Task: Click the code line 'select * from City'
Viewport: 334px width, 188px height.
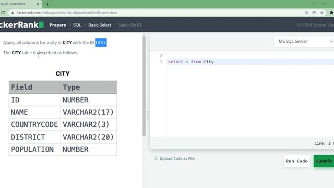Action: tap(190, 62)
